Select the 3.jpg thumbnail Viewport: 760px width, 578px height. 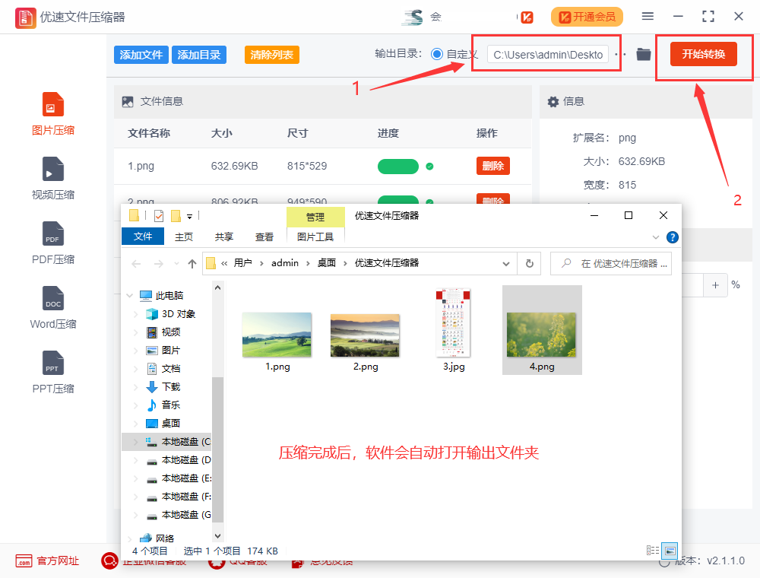[454, 323]
